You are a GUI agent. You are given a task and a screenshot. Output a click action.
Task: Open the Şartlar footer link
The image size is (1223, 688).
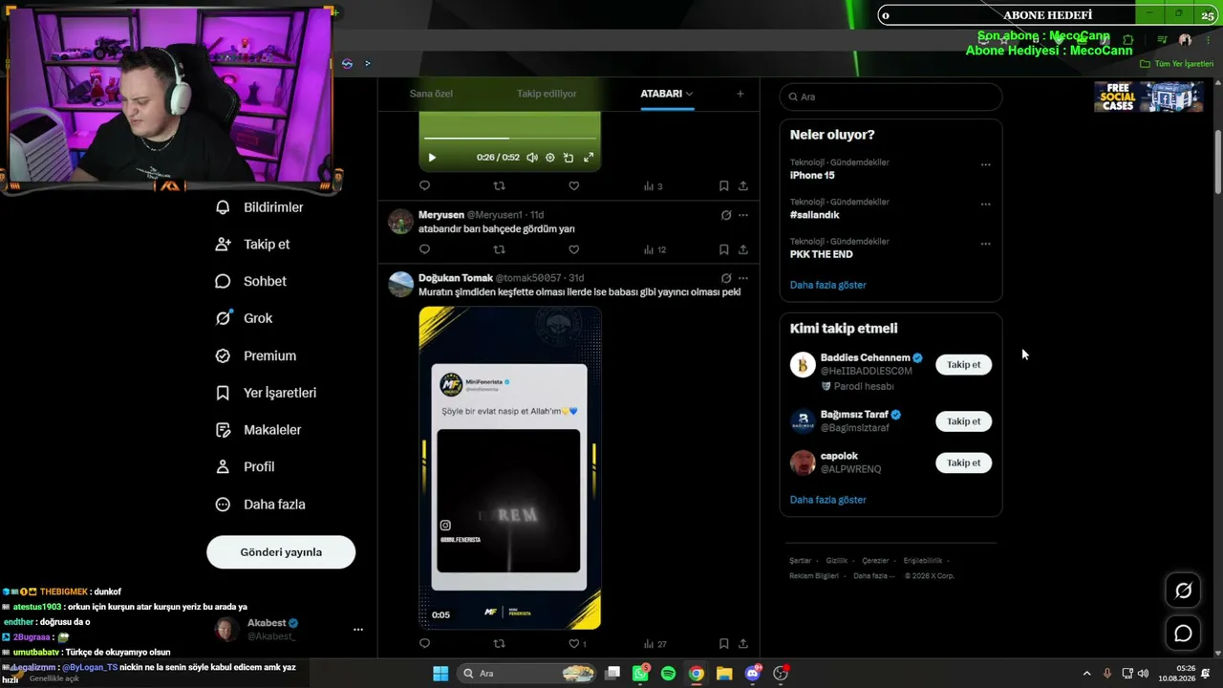tap(800, 561)
